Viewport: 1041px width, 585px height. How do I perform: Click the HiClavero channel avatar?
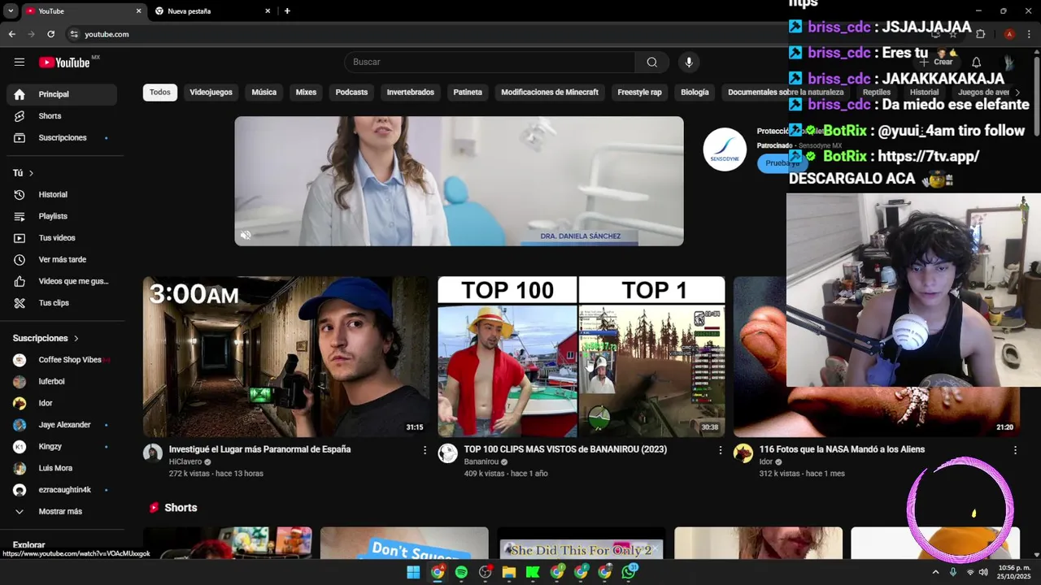tap(153, 453)
